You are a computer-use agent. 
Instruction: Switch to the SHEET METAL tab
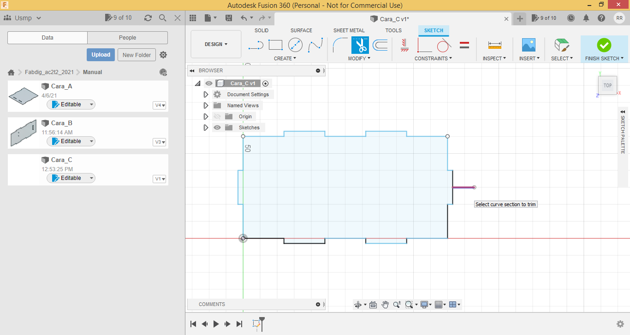point(349,30)
